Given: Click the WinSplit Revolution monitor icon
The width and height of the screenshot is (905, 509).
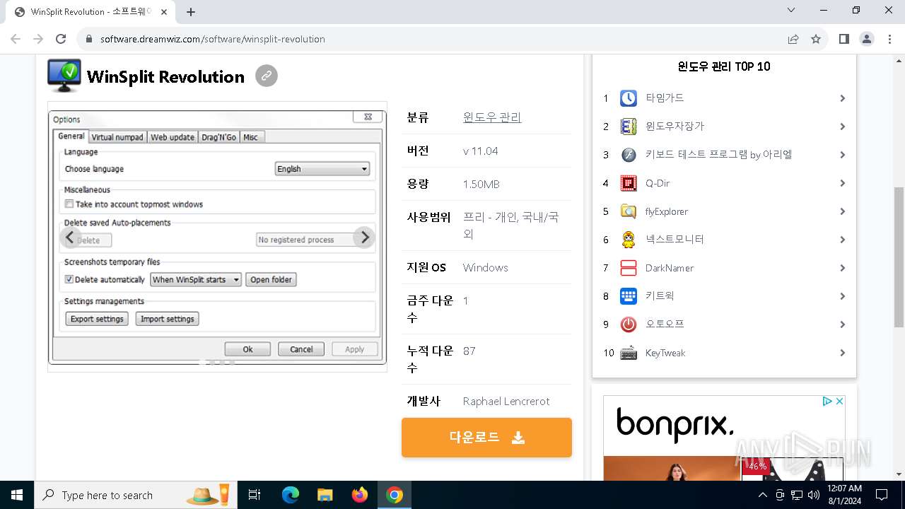Looking at the screenshot, I should pyautogui.click(x=64, y=76).
